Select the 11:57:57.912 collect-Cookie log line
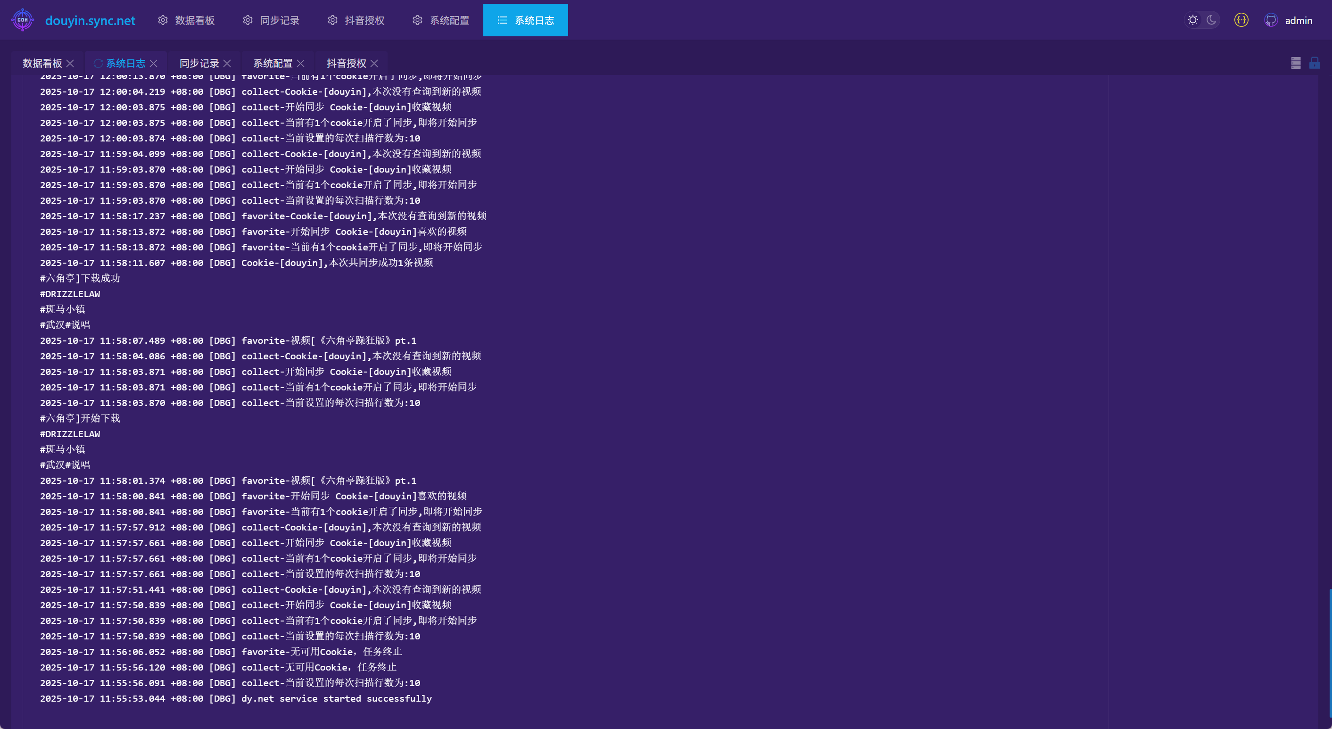This screenshot has width=1332, height=729. click(x=261, y=527)
